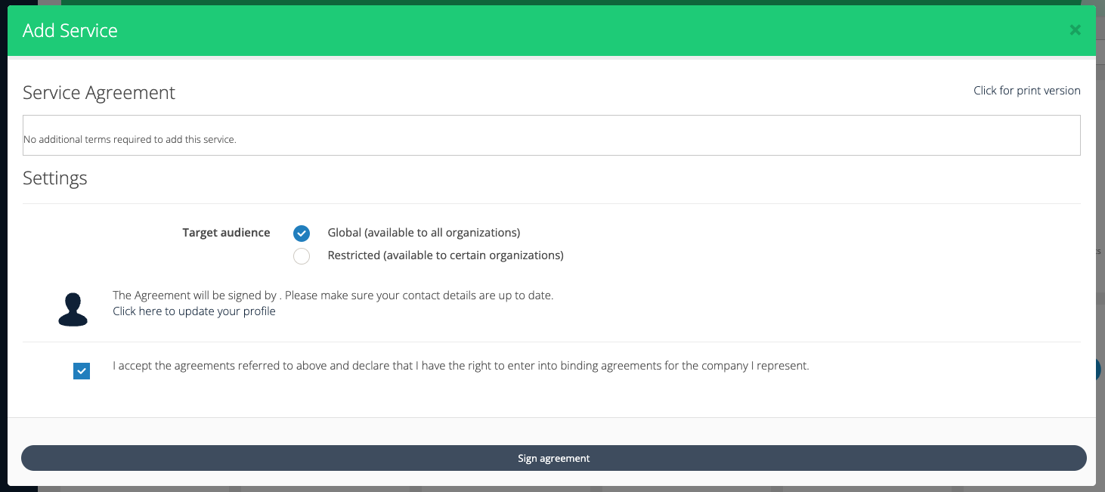Screen dimensions: 1105x492
Task: Open the print version link
Action: (1026, 91)
